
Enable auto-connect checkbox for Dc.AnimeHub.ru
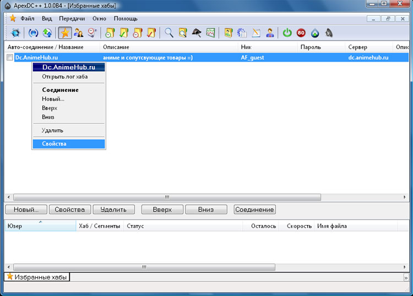point(10,57)
